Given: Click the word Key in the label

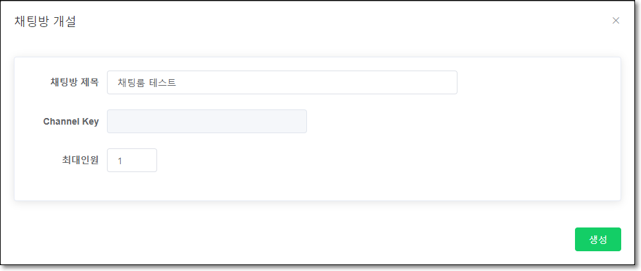Looking at the screenshot, I should click(89, 121).
